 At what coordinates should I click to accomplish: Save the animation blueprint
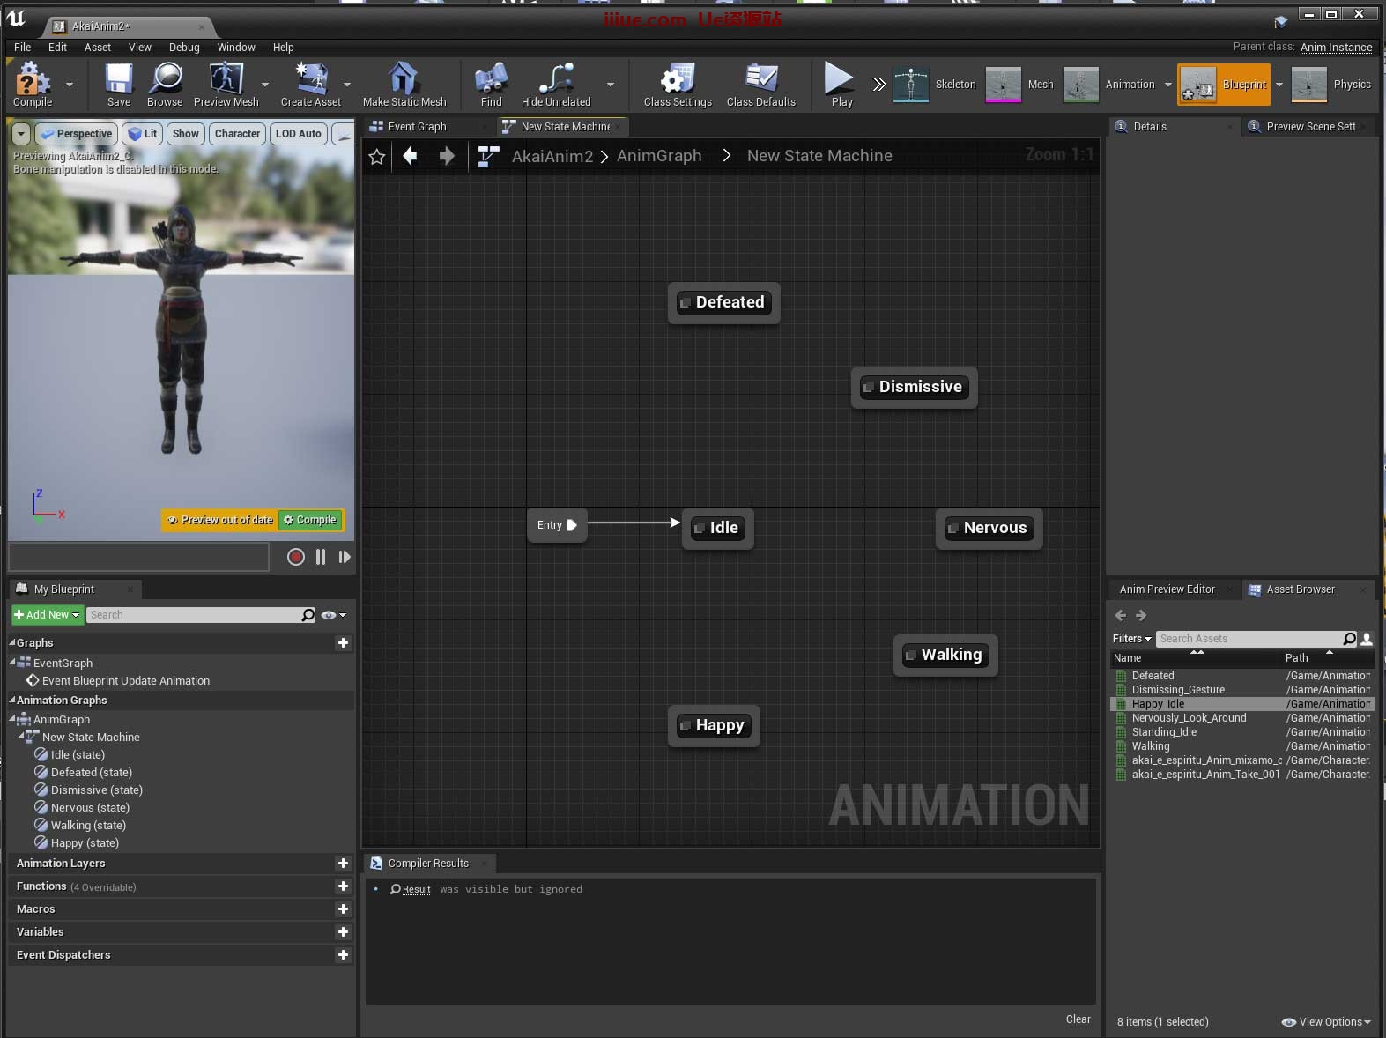(x=118, y=81)
